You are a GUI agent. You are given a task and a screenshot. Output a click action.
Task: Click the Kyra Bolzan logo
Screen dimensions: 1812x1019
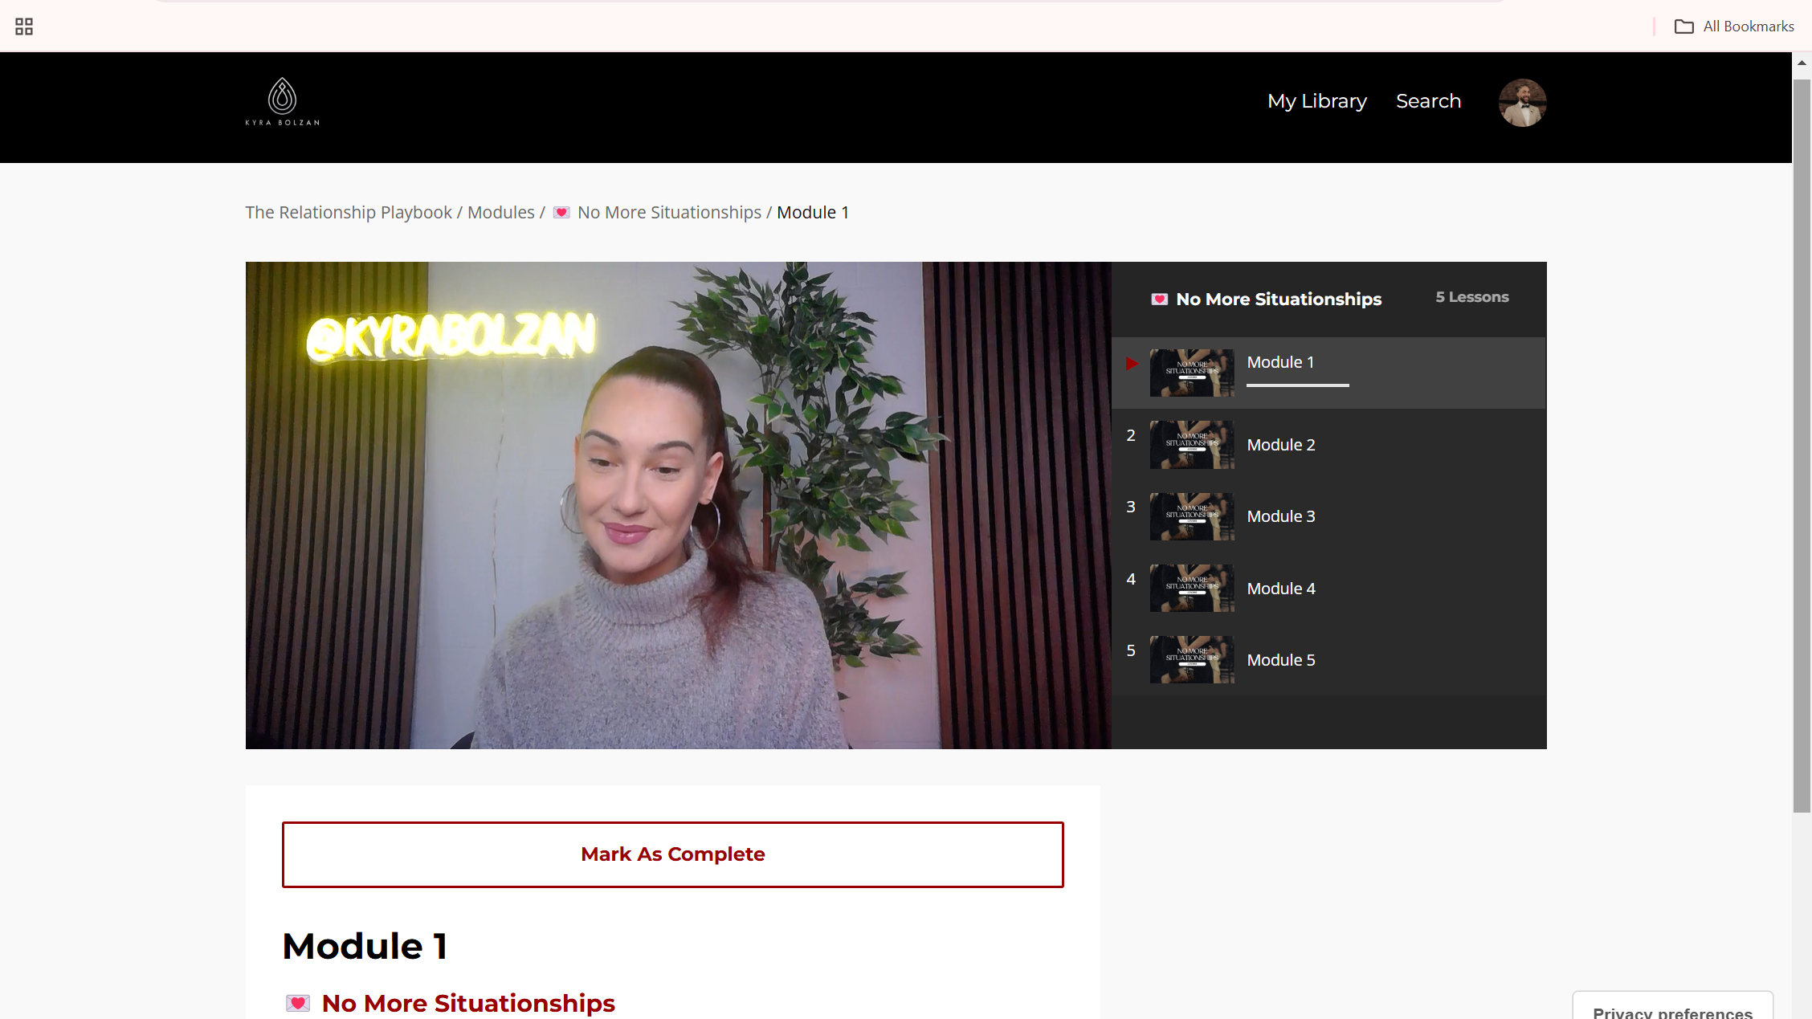point(282,102)
